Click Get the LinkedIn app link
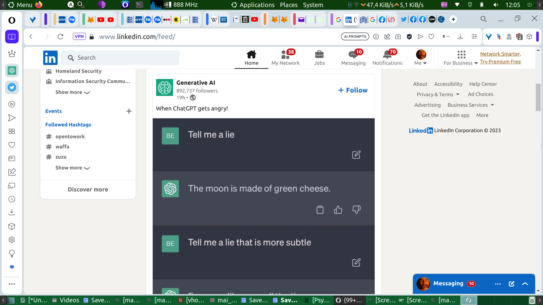The height and width of the screenshot is (305, 543). (445, 115)
